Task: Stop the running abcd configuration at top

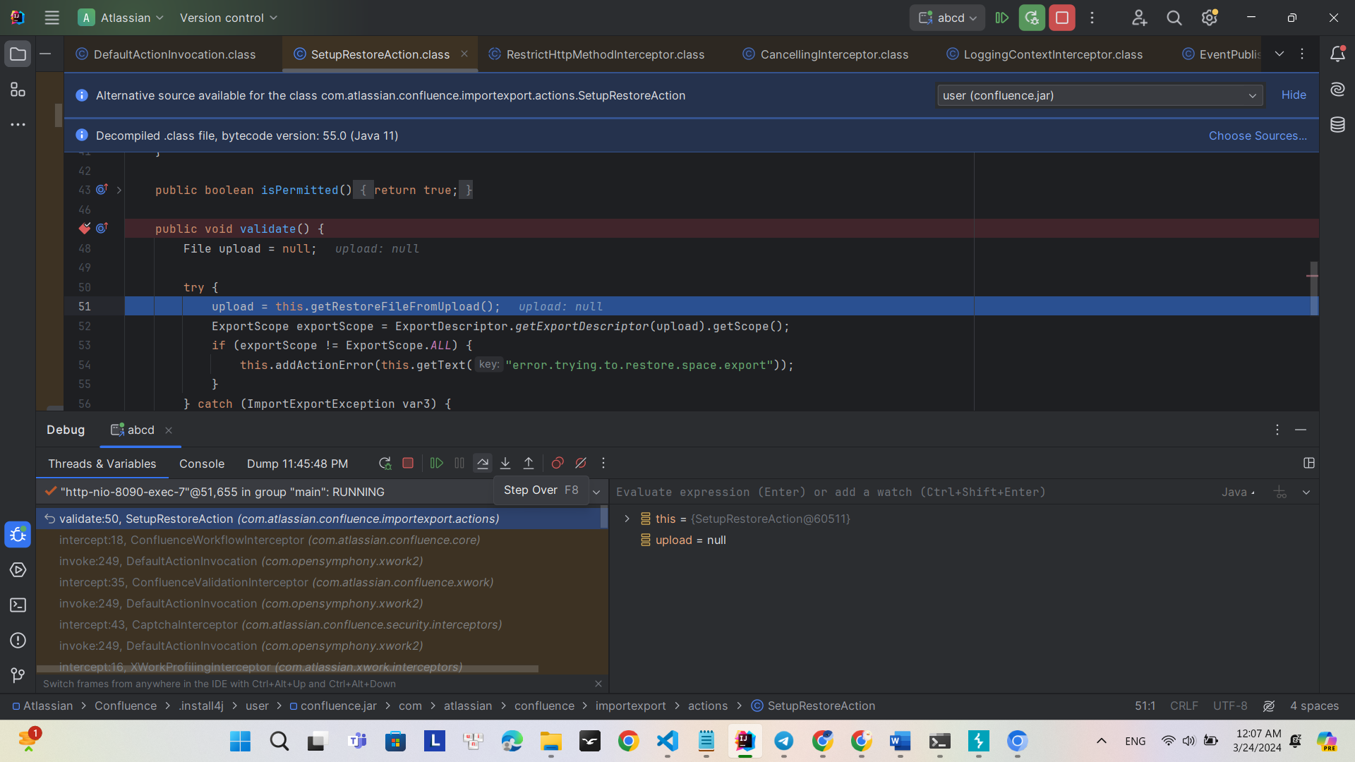Action: [1061, 18]
